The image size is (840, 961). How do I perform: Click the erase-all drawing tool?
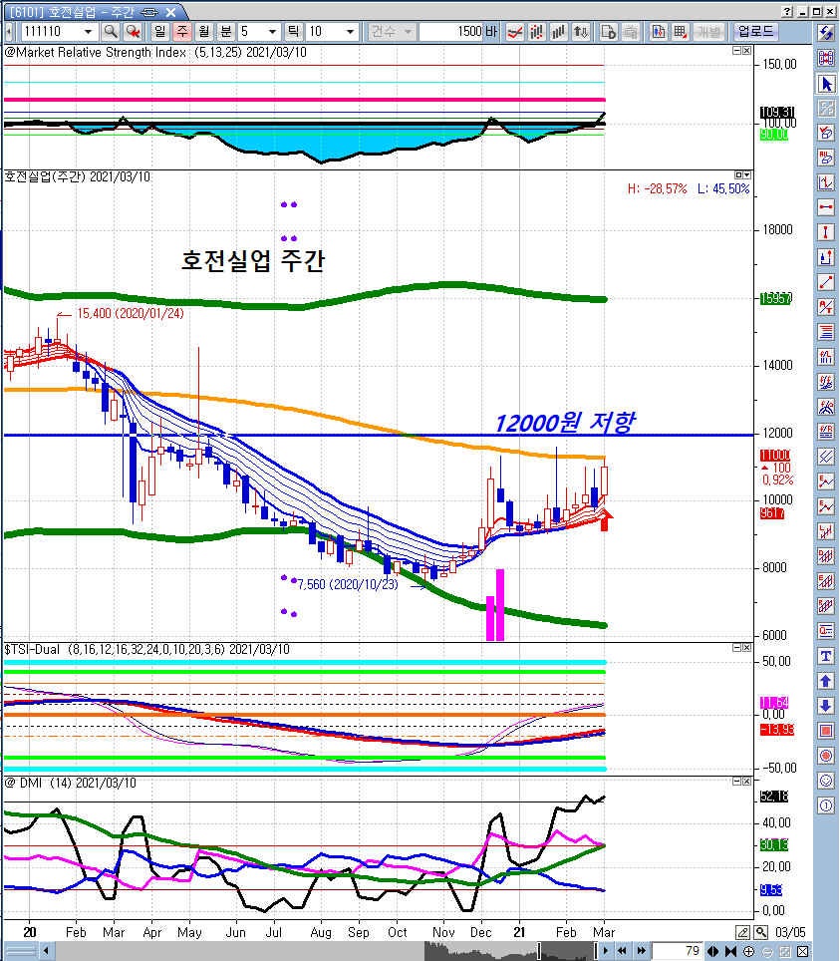pyautogui.click(x=826, y=158)
